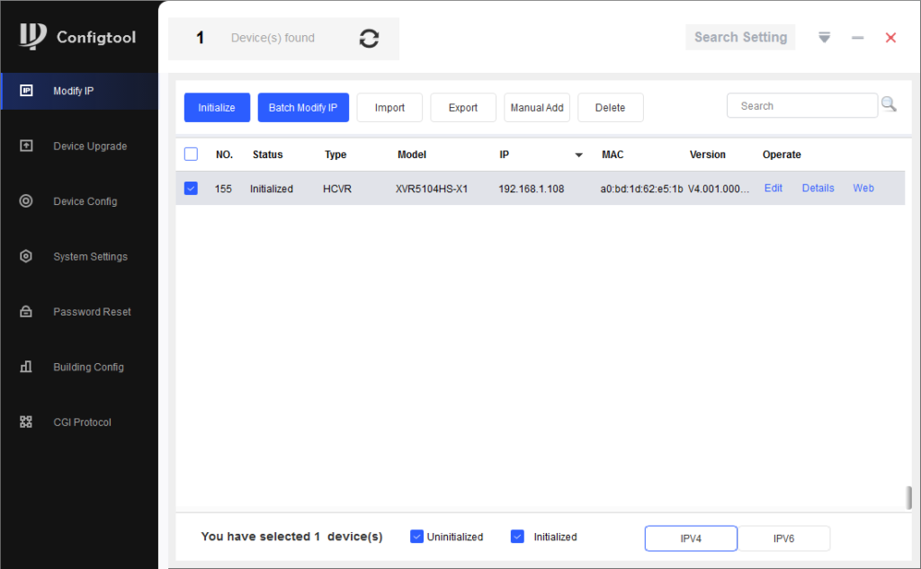This screenshot has width=921, height=569.
Task: Select the IPV4 tab
Action: pyautogui.click(x=691, y=538)
